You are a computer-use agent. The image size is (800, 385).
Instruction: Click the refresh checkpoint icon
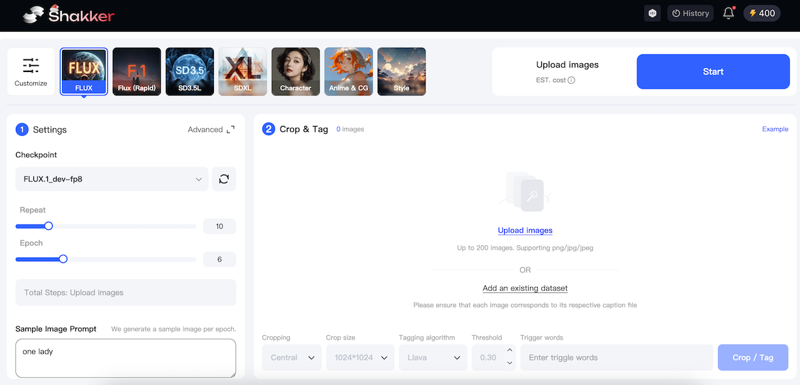tap(223, 179)
